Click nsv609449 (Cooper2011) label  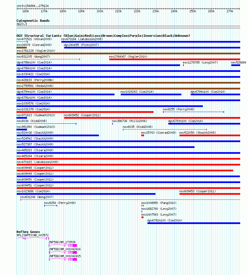pyautogui.click(x=35, y=174)
